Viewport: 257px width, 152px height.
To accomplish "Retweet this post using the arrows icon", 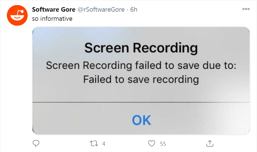I will pyautogui.click(x=94, y=143).
